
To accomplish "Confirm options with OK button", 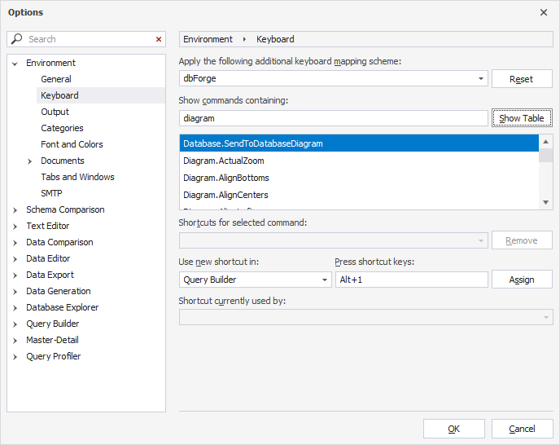I will [x=454, y=429].
